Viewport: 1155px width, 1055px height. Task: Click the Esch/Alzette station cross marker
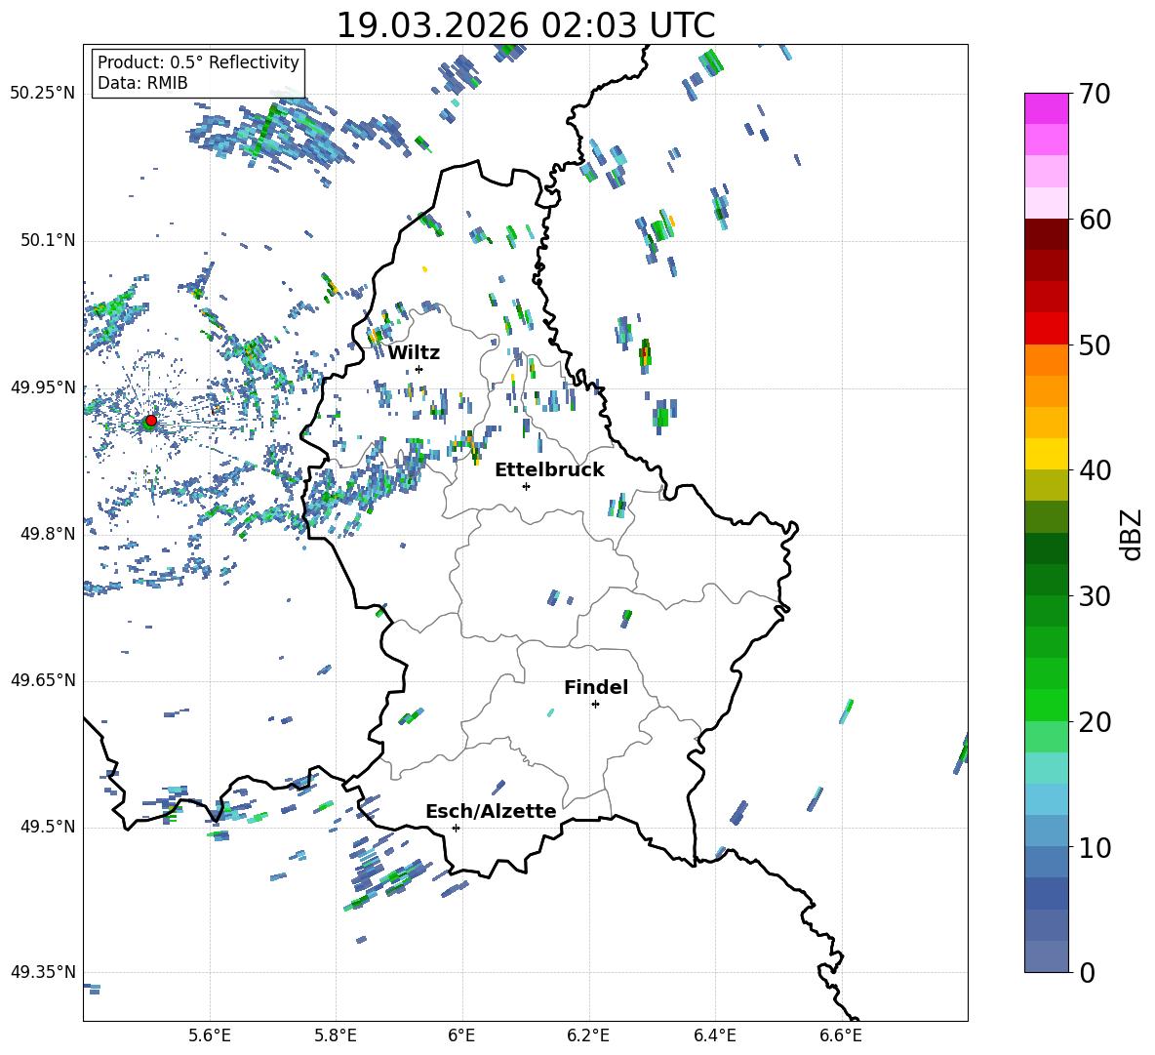click(456, 828)
